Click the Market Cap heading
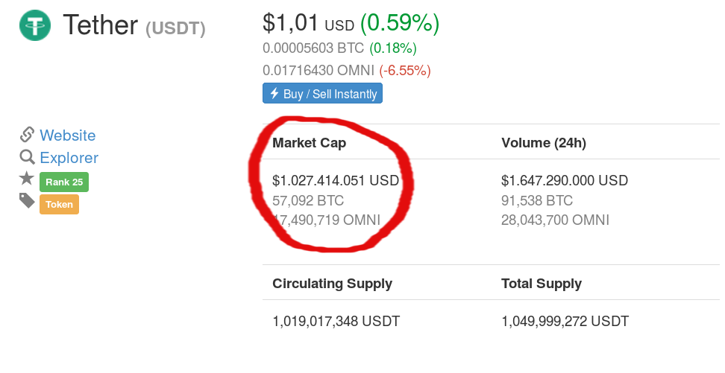The height and width of the screenshot is (373, 725). pos(310,143)
